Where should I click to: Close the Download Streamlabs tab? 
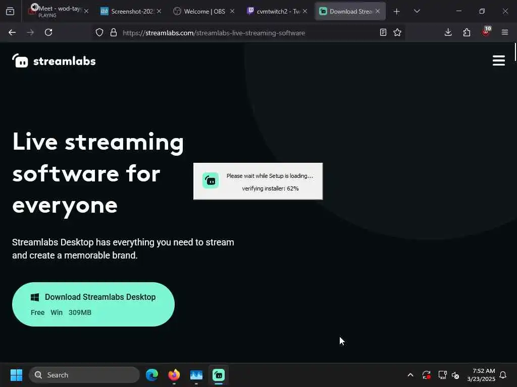coord(378,11)
